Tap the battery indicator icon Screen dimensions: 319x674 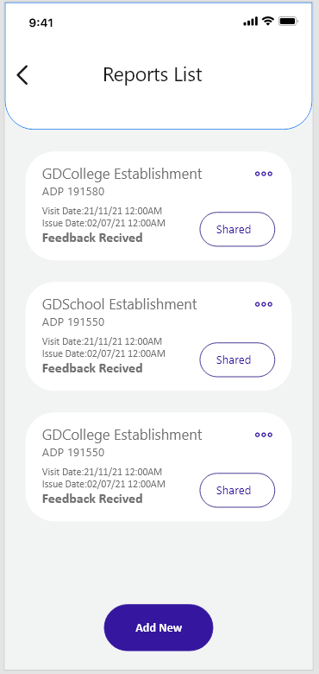(x=288, y=21)
